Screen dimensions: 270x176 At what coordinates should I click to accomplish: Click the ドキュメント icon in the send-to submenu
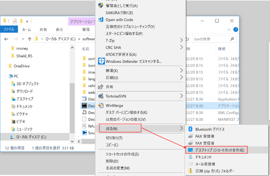coord(190,157)
